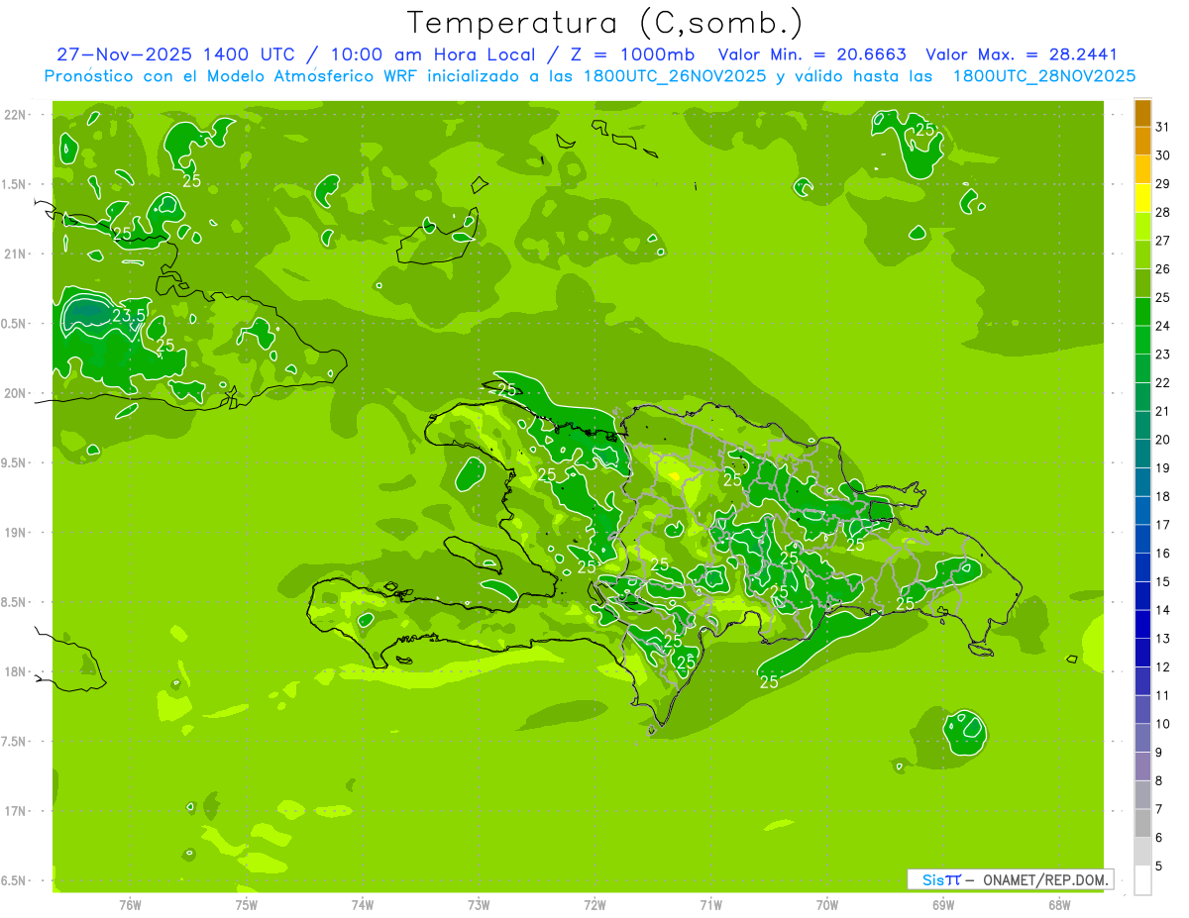Click the legend value '24'
The height and width of the screenshot is (918, 1189).
[x=1163, y=326]
